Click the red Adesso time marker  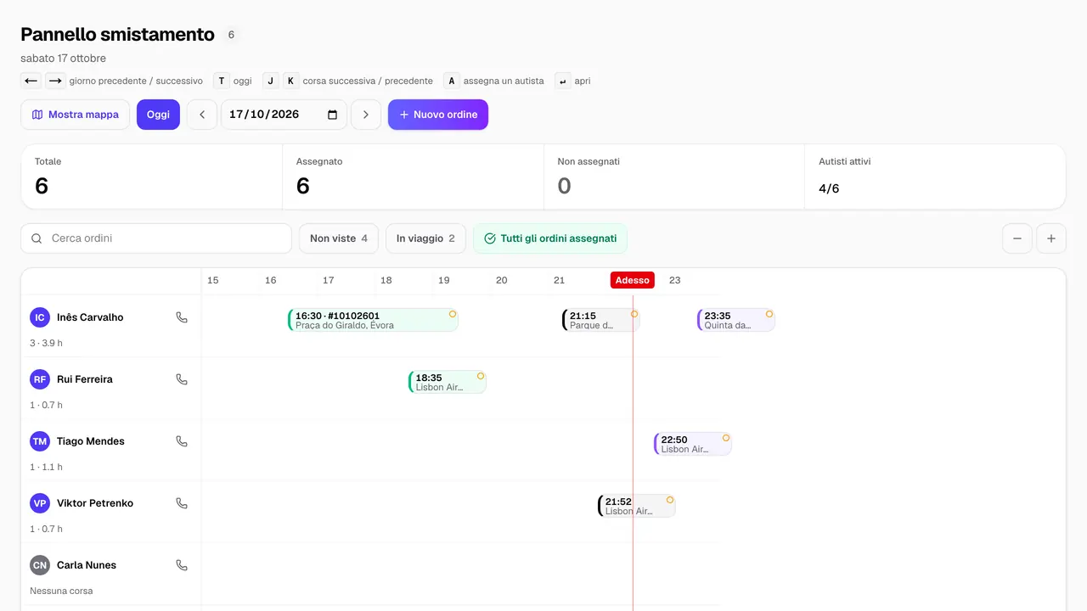(633, 280)
